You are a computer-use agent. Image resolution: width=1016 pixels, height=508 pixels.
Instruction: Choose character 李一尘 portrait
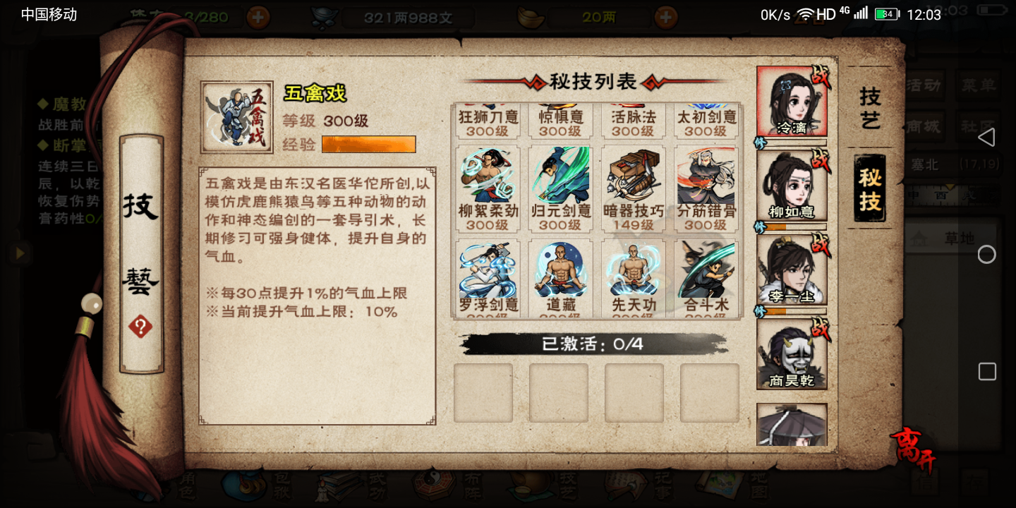[x=792, y=270]
